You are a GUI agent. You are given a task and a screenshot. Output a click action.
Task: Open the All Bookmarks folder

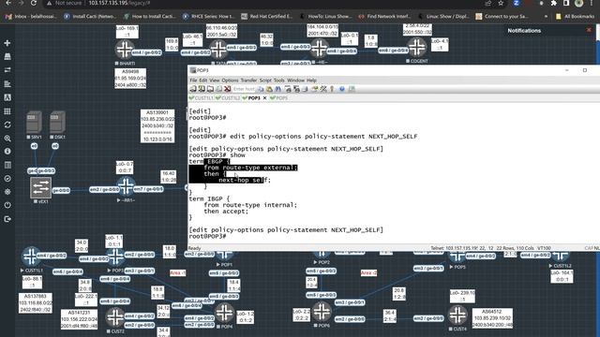(x=575, y=17)
